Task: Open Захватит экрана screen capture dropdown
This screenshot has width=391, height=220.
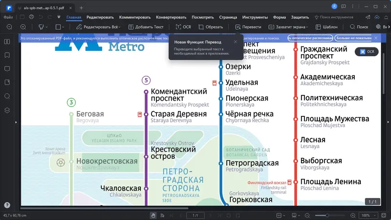Action: pos(288,27)
